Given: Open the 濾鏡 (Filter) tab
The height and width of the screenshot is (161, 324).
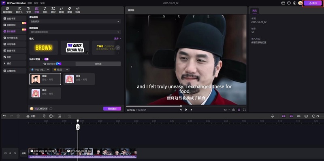Looking at the screenshot, I should [x=69, y=11].
